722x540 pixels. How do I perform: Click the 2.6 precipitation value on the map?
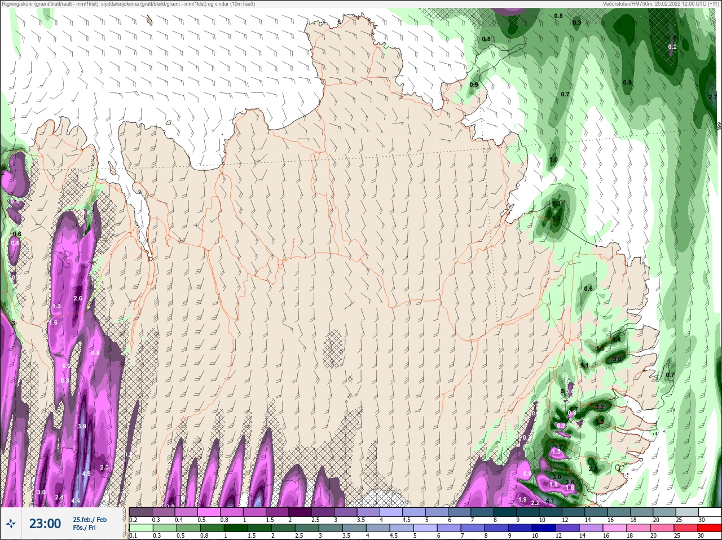click(x=78, y=298)
